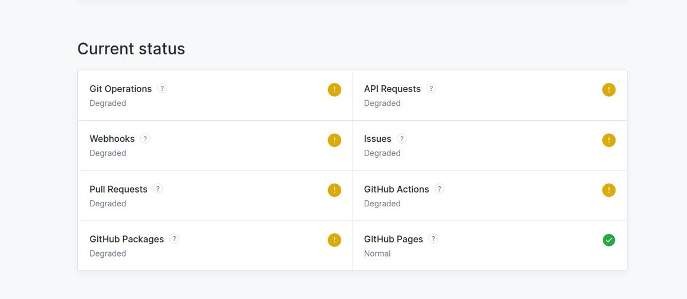Viewport: 687px width, 299px height.
Task: Click the help icon next to API Requests
Action: pyautogui.click(x=431, y=89)
